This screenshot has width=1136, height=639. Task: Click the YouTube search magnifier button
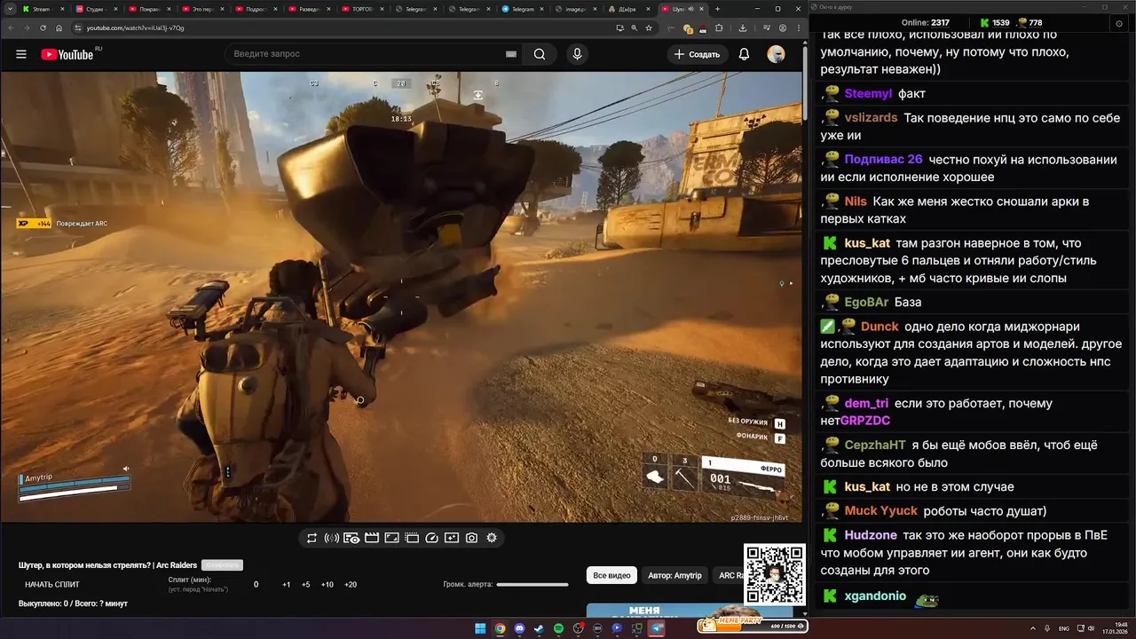(x=540, y=54)
